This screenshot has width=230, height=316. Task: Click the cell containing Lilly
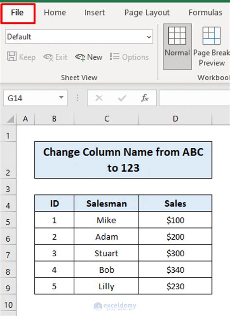[106, 286]
